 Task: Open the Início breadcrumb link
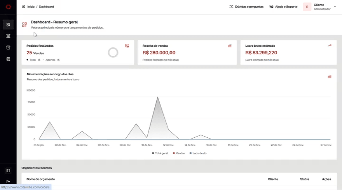pos(31,7)
